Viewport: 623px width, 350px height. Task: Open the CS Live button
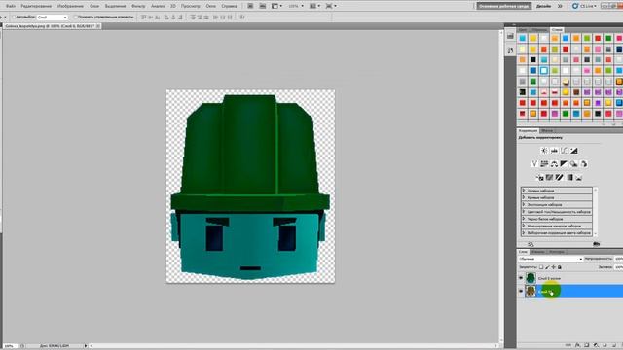(584, 6)
